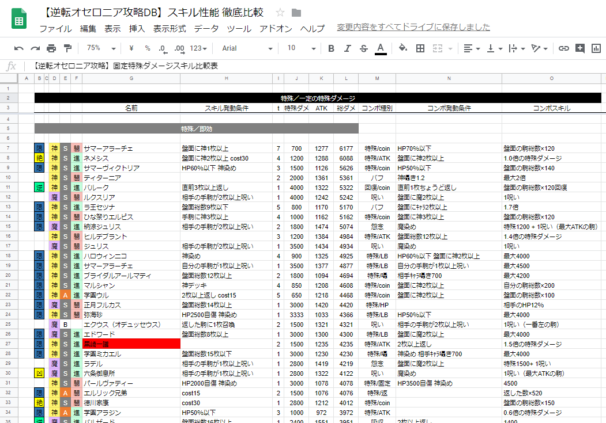This screenshot has height=423, width=606.
Task: Select column G header
Action: (131, 78)
